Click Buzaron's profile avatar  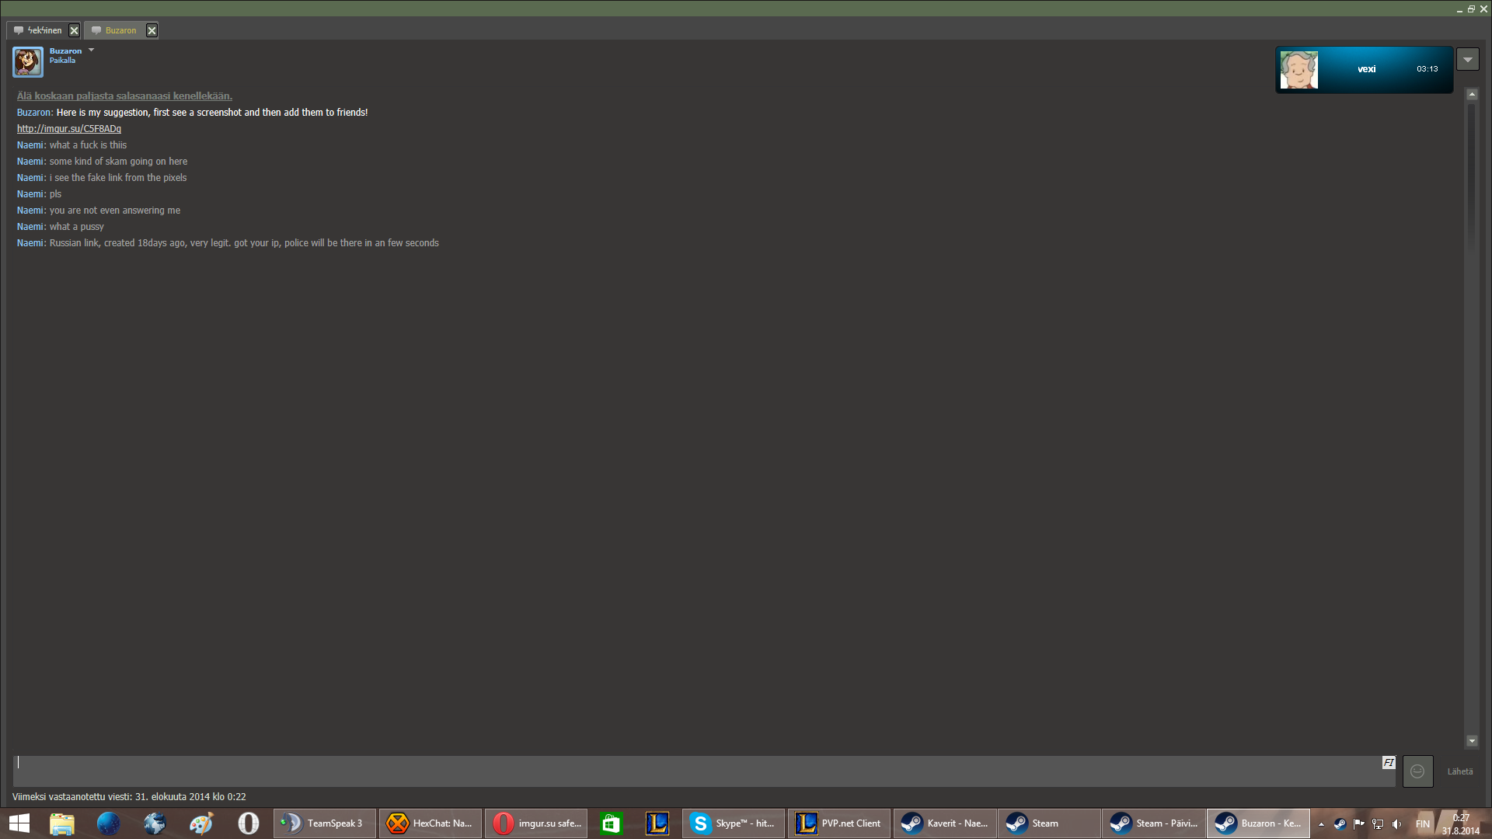point(28,61)
